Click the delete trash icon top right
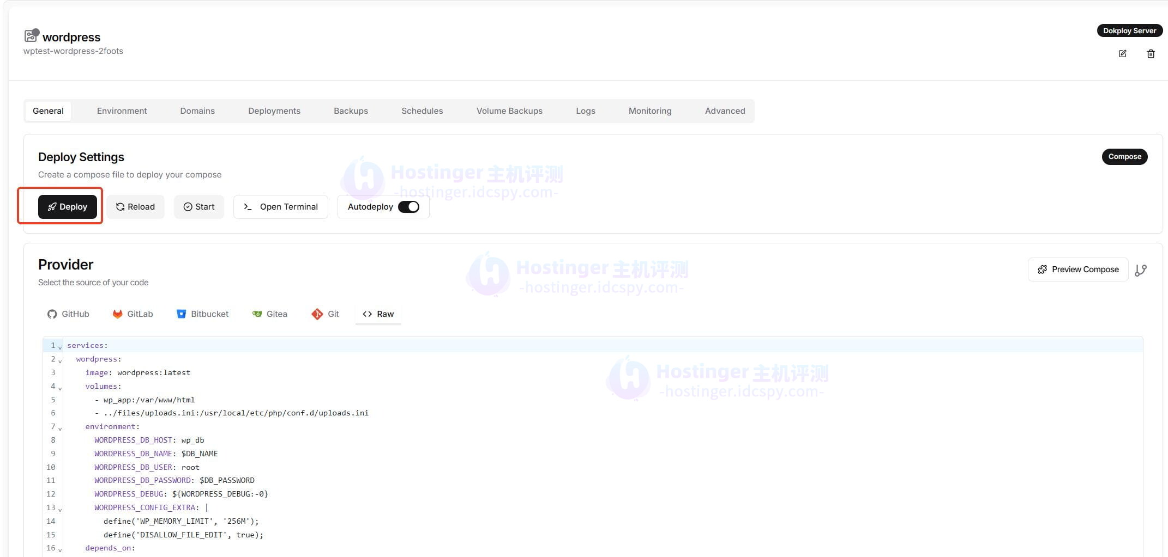Viewport: 1168px width, 557px height. click(x=1151, y=53)
